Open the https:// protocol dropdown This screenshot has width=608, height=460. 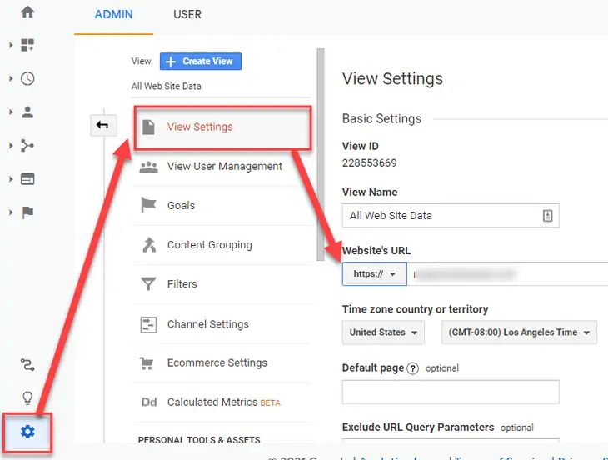(374, 273)
